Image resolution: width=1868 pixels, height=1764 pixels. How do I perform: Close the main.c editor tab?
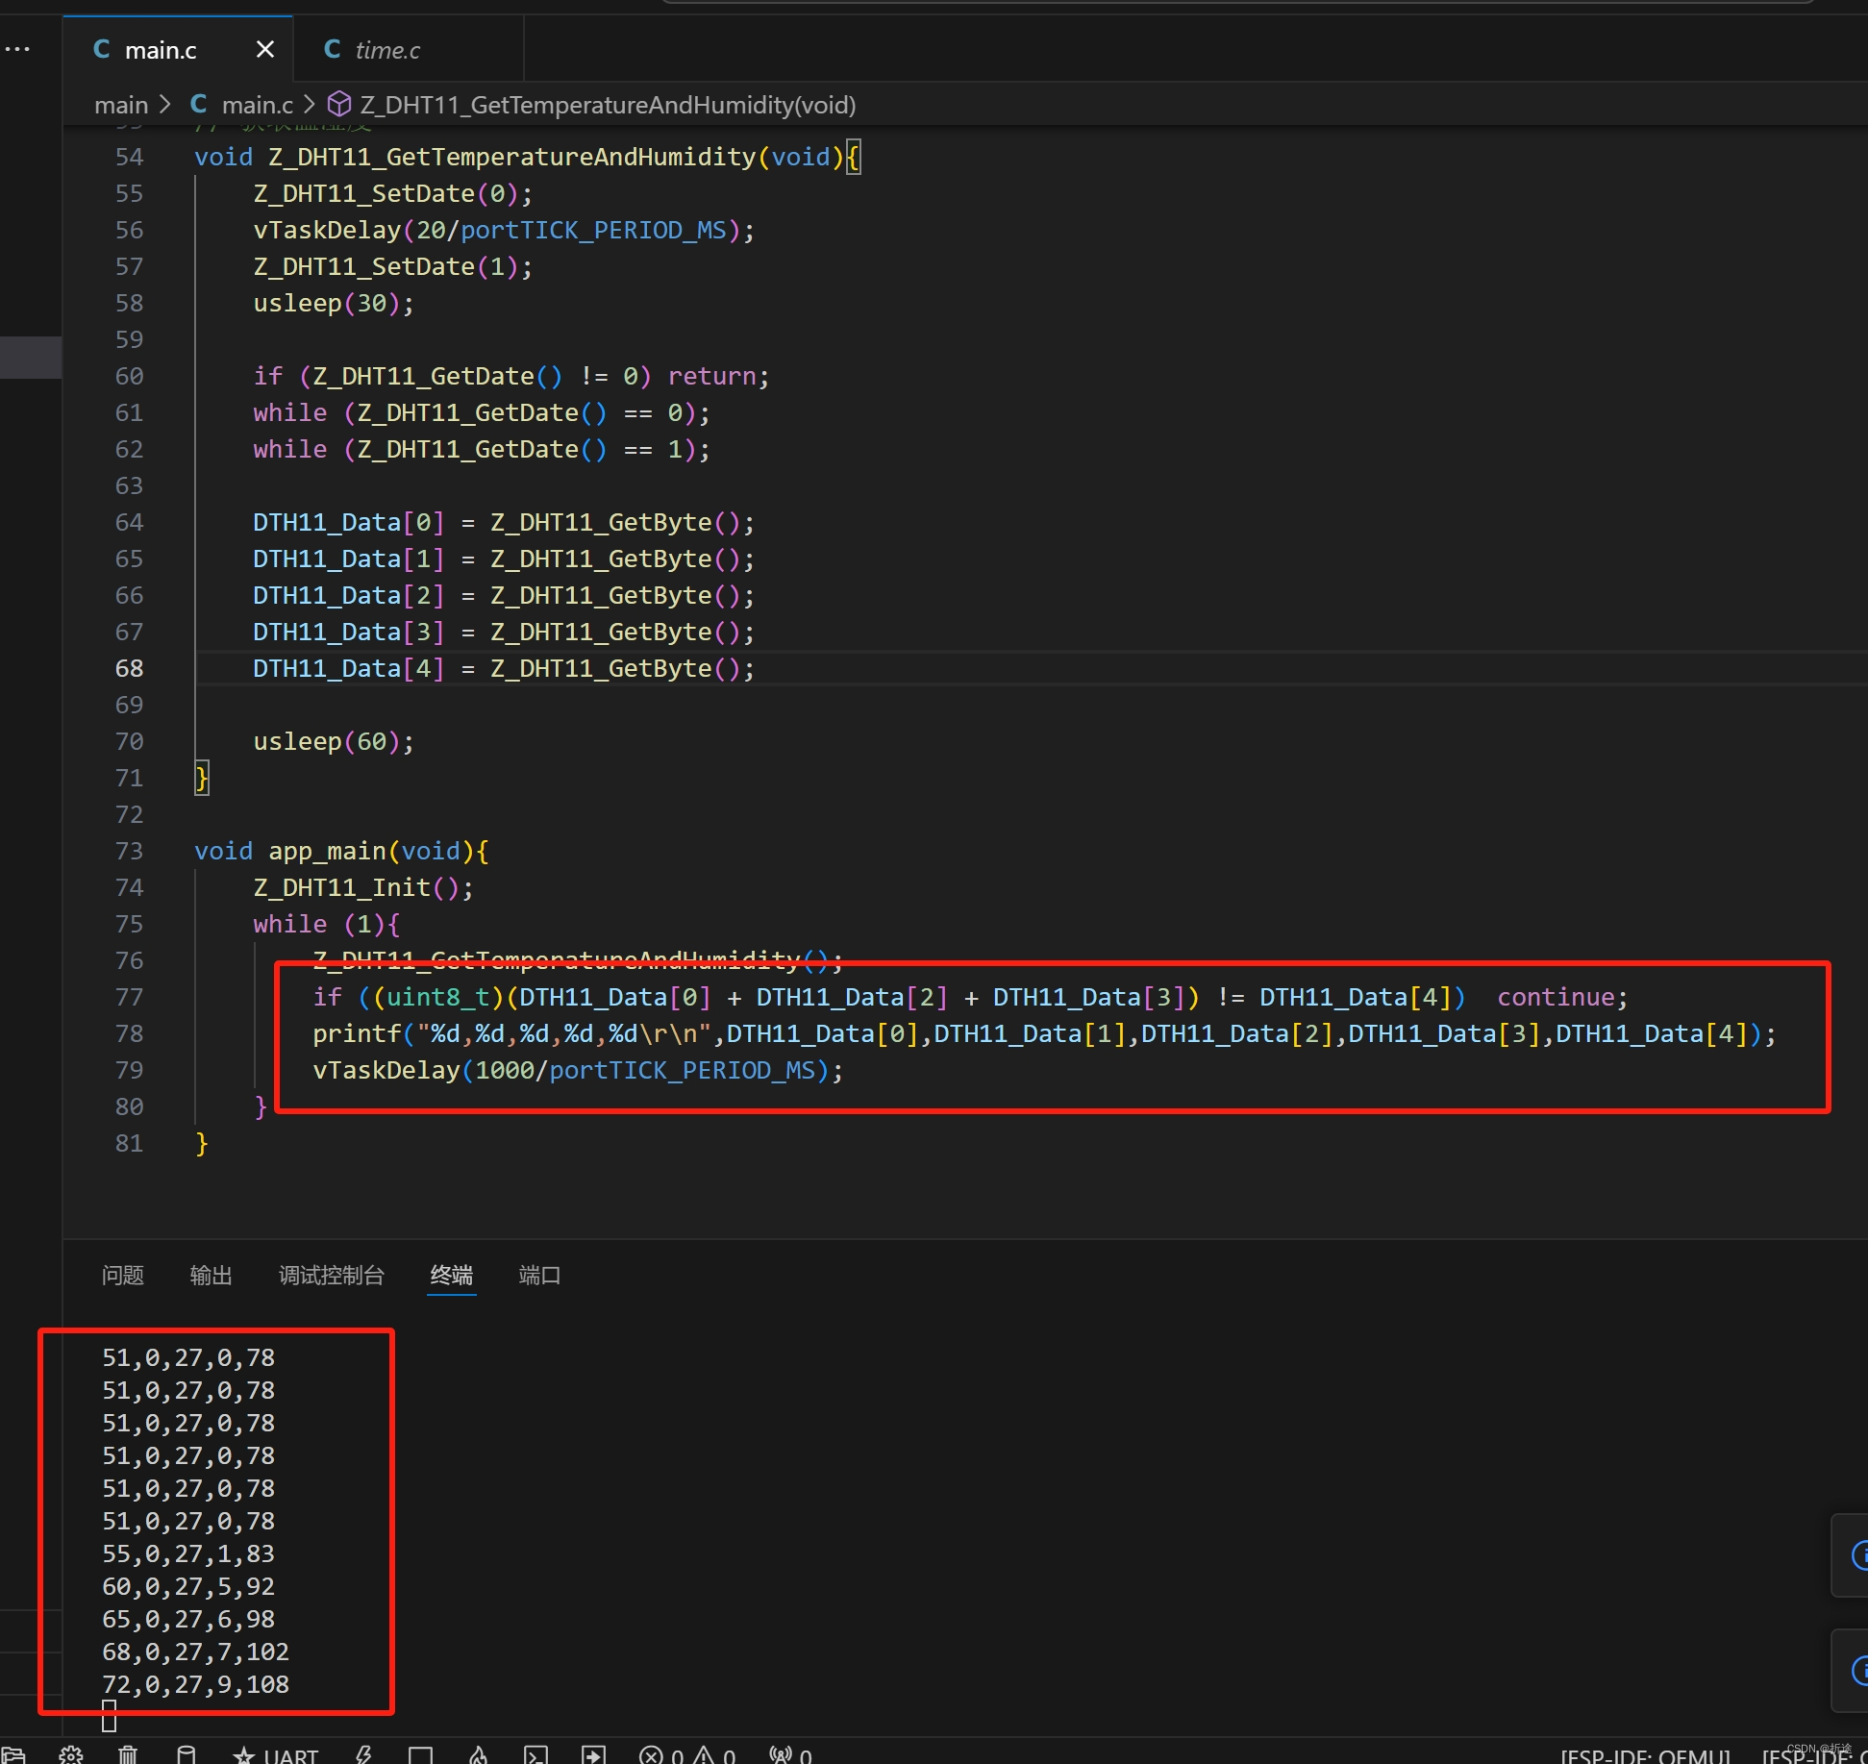[x=265, y=49]
